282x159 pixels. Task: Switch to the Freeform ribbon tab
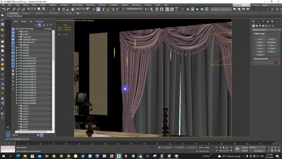click(x=26, y=13)
